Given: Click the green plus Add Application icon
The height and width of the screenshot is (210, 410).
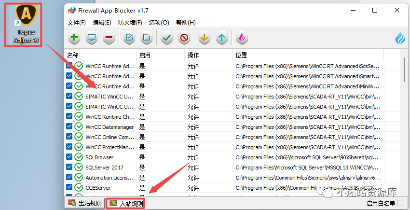Looking at the screenshot, I should 74,38.
